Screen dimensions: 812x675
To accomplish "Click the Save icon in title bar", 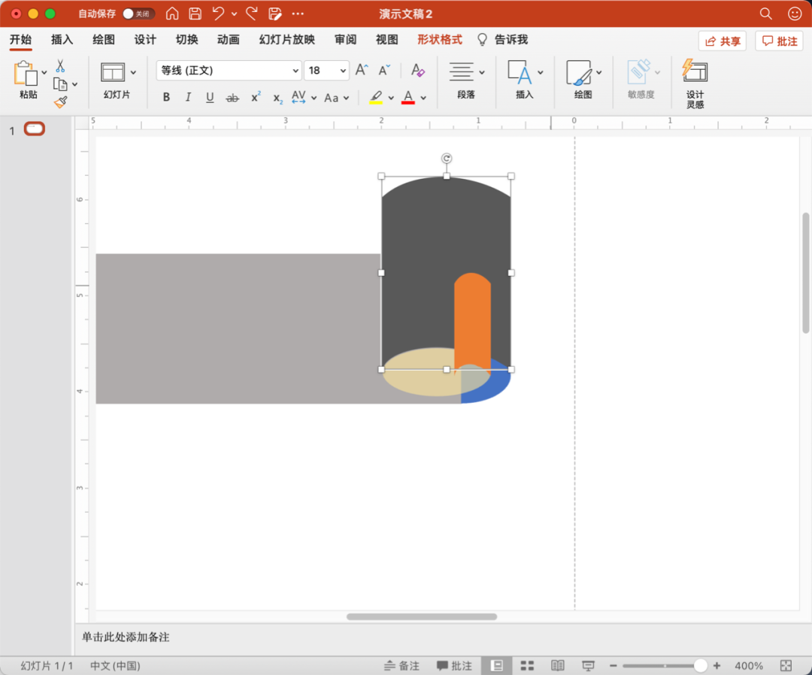I will click(x=195, y=14).
